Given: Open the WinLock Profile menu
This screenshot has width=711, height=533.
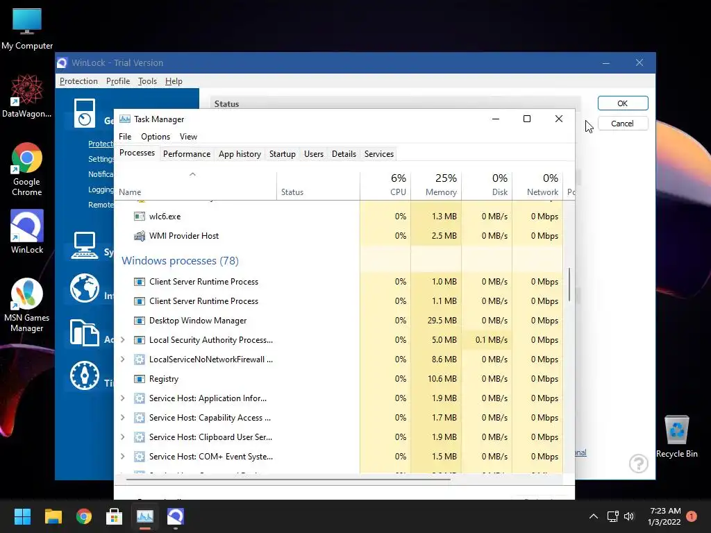Looking at the screenshot, I should point(118,81).
